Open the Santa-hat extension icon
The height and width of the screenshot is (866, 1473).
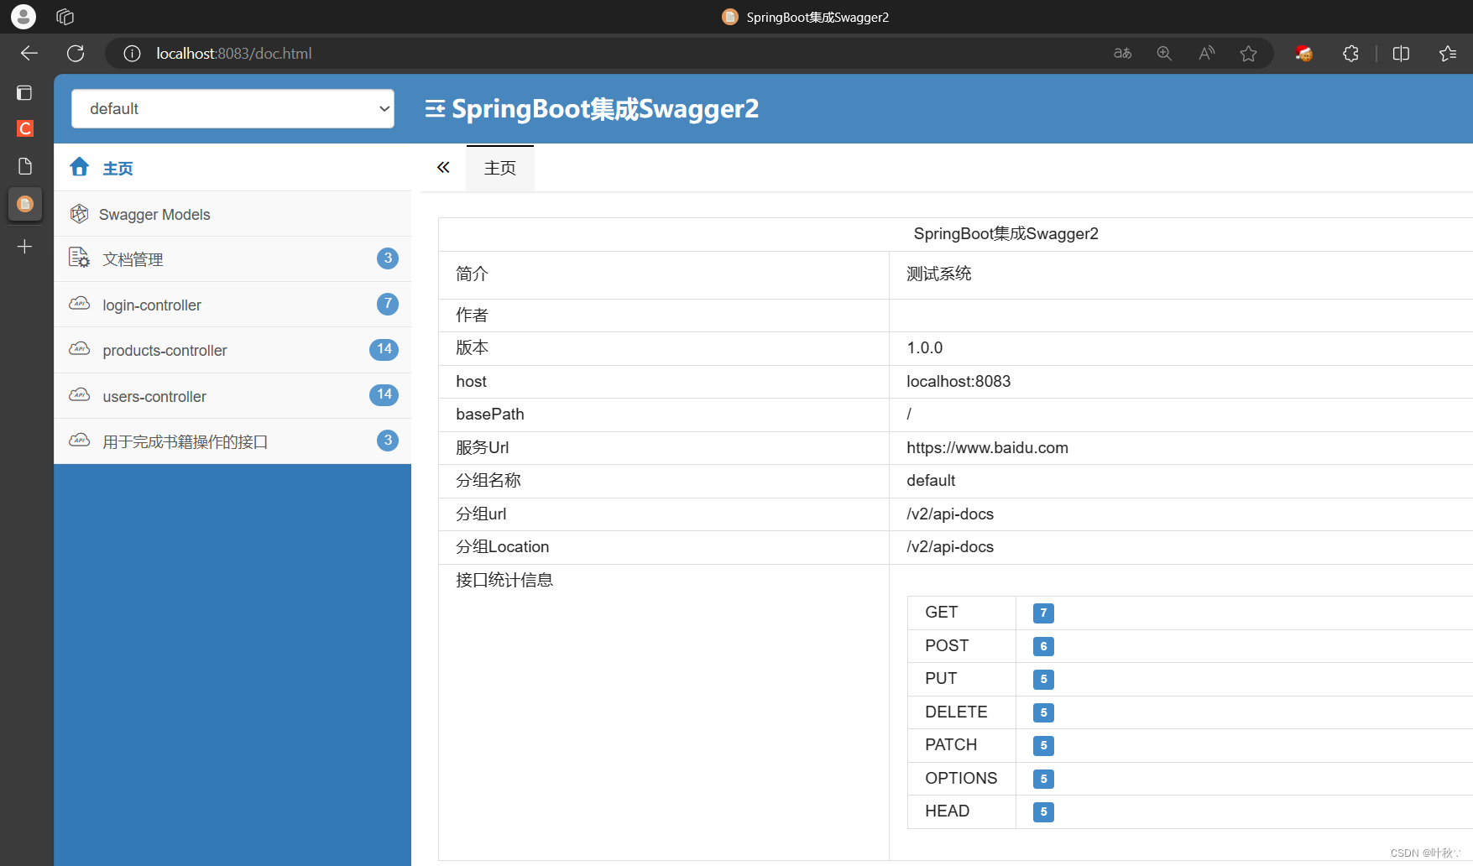(1303, 54)
